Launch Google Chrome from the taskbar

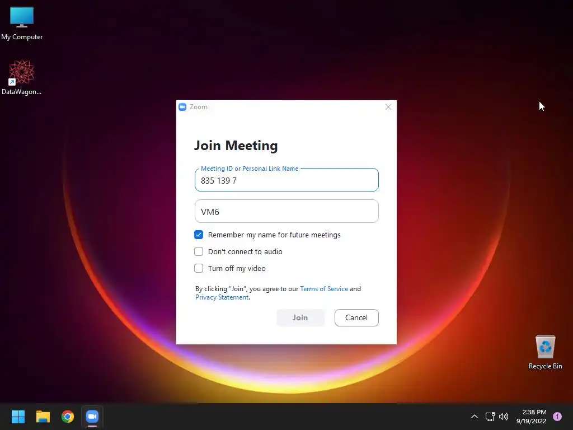(68, 417)
